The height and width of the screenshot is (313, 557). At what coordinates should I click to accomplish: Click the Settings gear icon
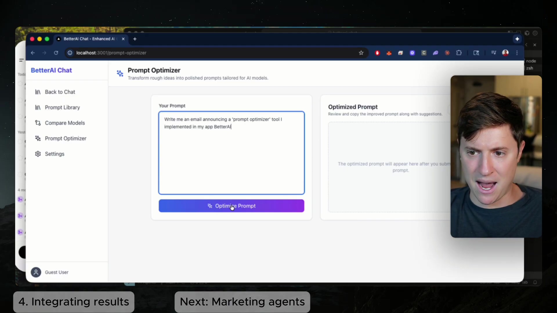click(38, 154)
